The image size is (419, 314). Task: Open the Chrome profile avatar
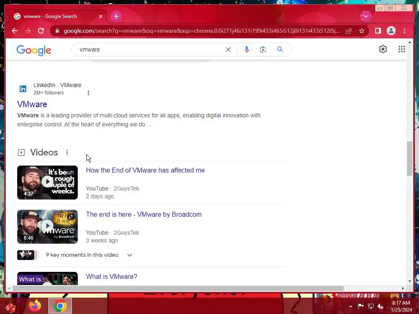point(391,31)
